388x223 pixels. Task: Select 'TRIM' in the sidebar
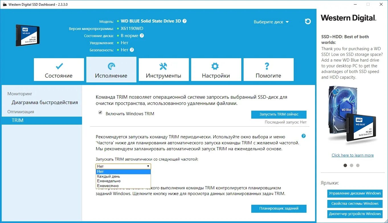tap(42, 120)
